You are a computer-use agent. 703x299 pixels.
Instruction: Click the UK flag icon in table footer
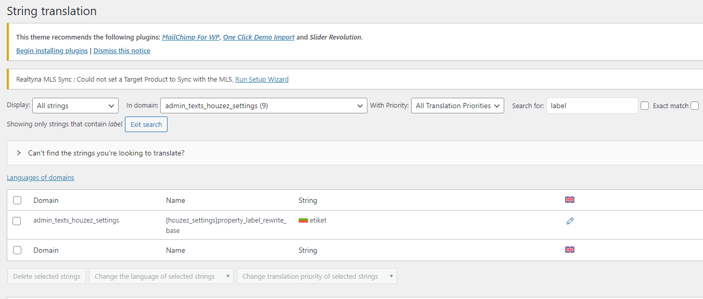pyautogui.click(x=570, y=250)
